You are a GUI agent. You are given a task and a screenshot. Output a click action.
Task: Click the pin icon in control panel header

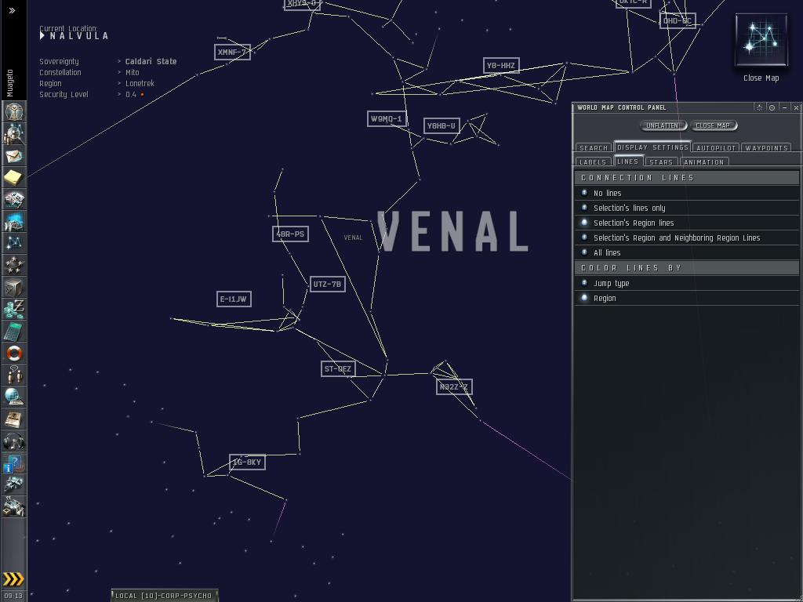coord(759,107)
